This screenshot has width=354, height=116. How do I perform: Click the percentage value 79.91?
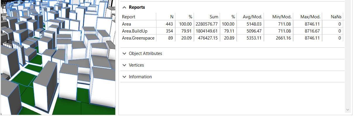186,31
